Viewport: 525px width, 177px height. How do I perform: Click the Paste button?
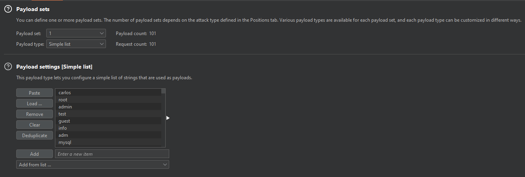[x=34, y=93]
